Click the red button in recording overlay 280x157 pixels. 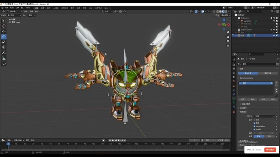(x=270, y=150)
